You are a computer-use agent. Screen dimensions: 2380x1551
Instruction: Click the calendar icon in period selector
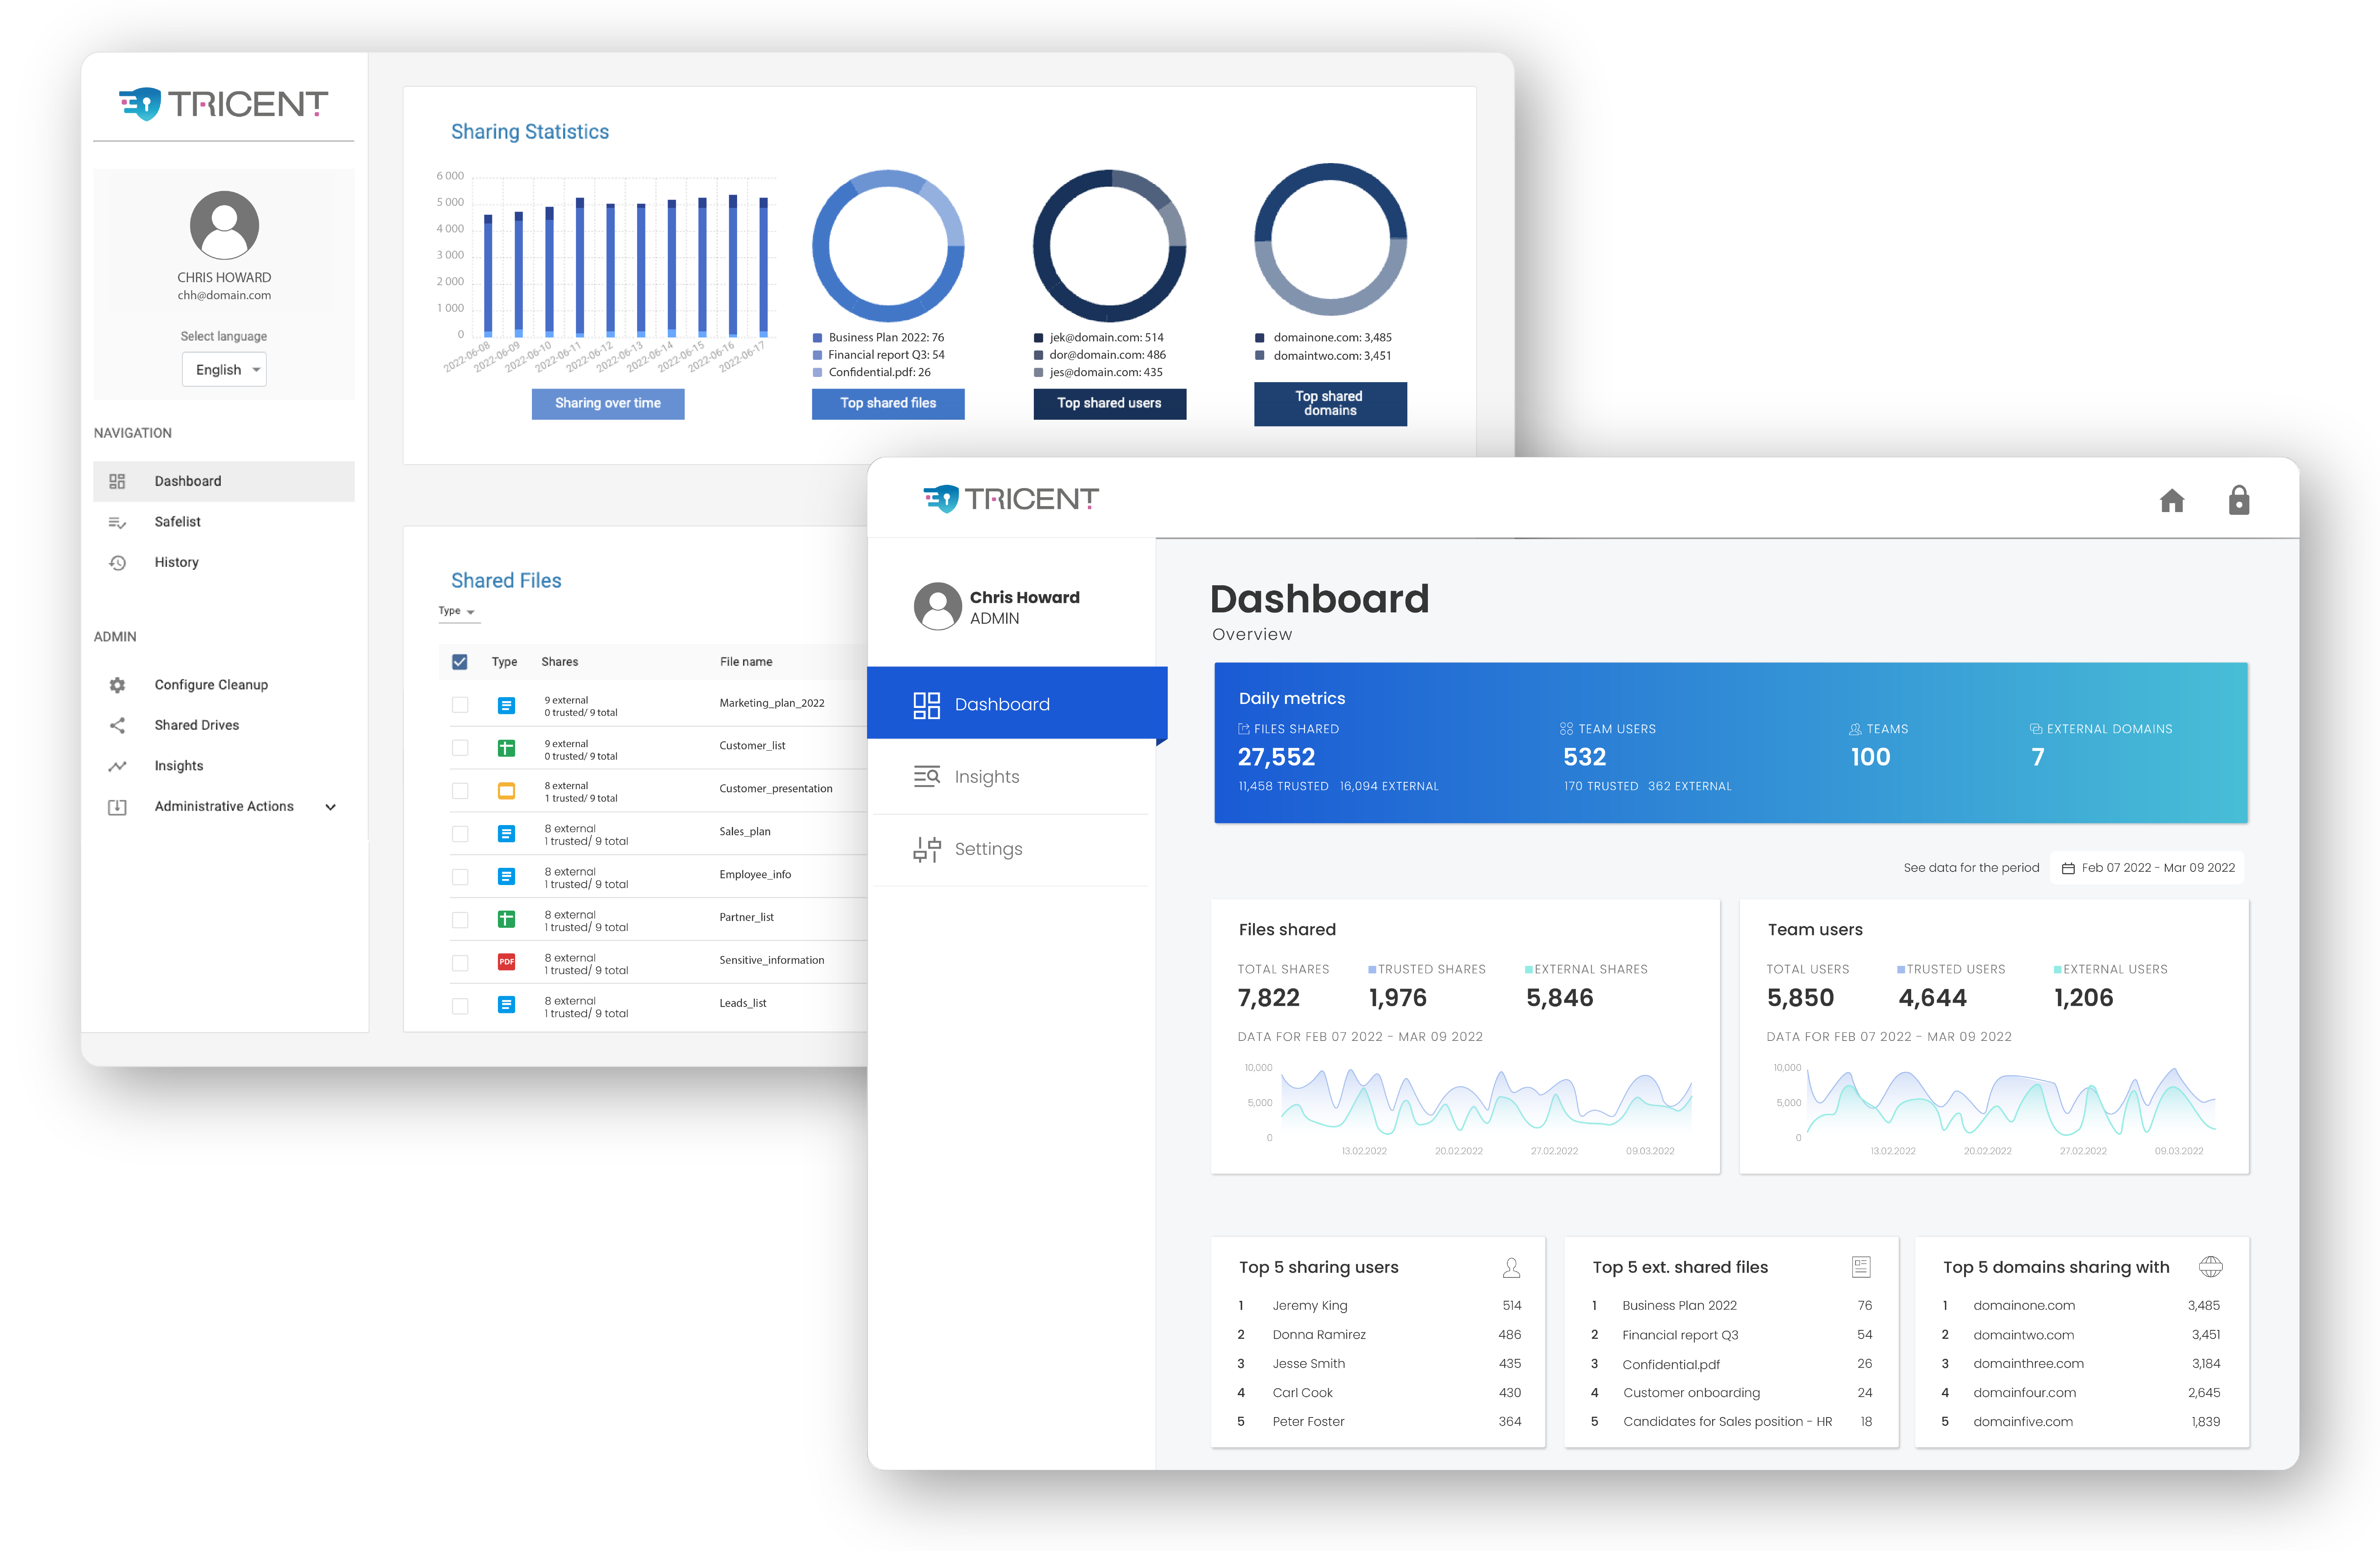[x=2068, y=867]
